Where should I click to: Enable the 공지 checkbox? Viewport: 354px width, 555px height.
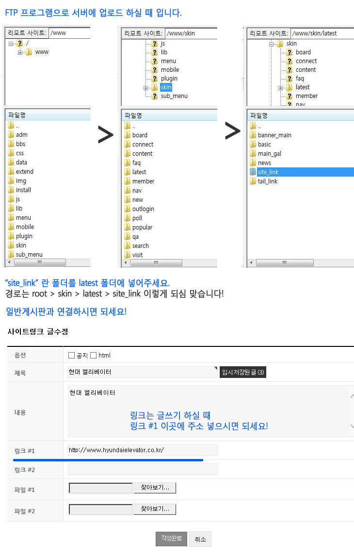pos(72,356)
